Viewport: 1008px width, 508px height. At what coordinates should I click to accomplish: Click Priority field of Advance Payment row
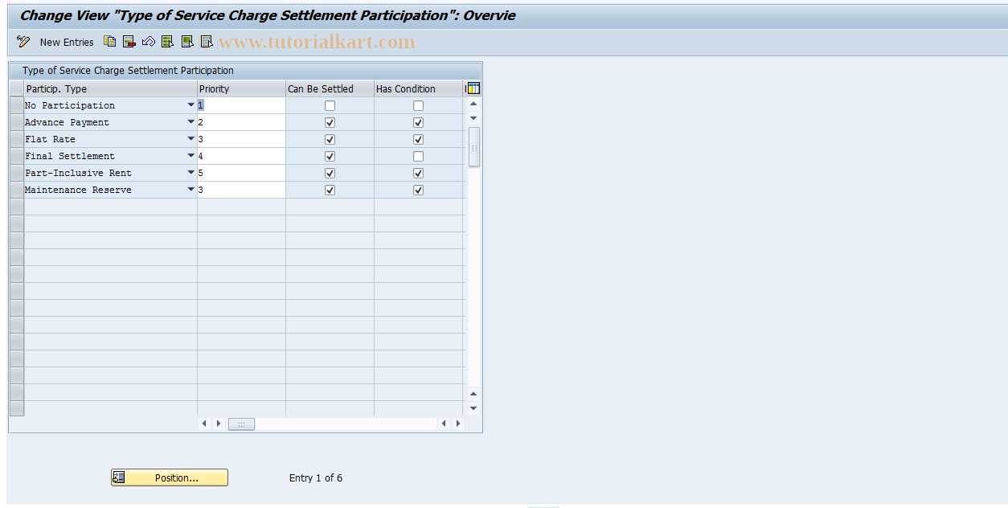(x=241, y=122)
